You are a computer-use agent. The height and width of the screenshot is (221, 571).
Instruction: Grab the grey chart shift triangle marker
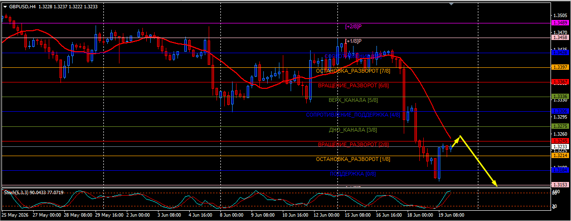point(452,4)
